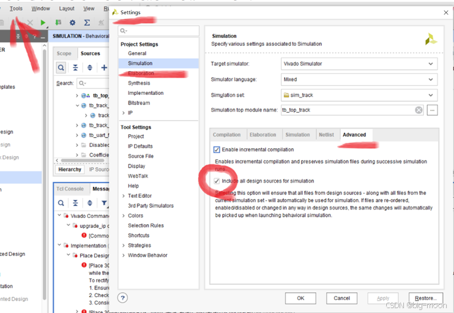This screenshot has height=313, width=454.
Task: Open message filter funnel icon
Action: click(x=104, y=203)
